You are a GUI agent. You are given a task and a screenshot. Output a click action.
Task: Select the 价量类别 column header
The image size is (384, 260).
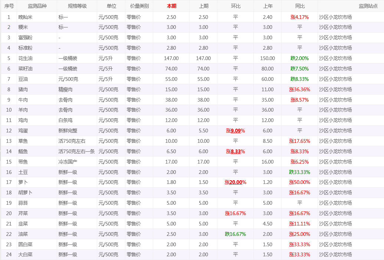139,6
